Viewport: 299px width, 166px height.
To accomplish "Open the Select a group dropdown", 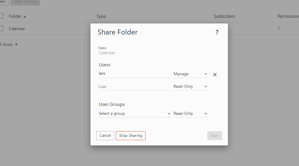I will point(134,114).
